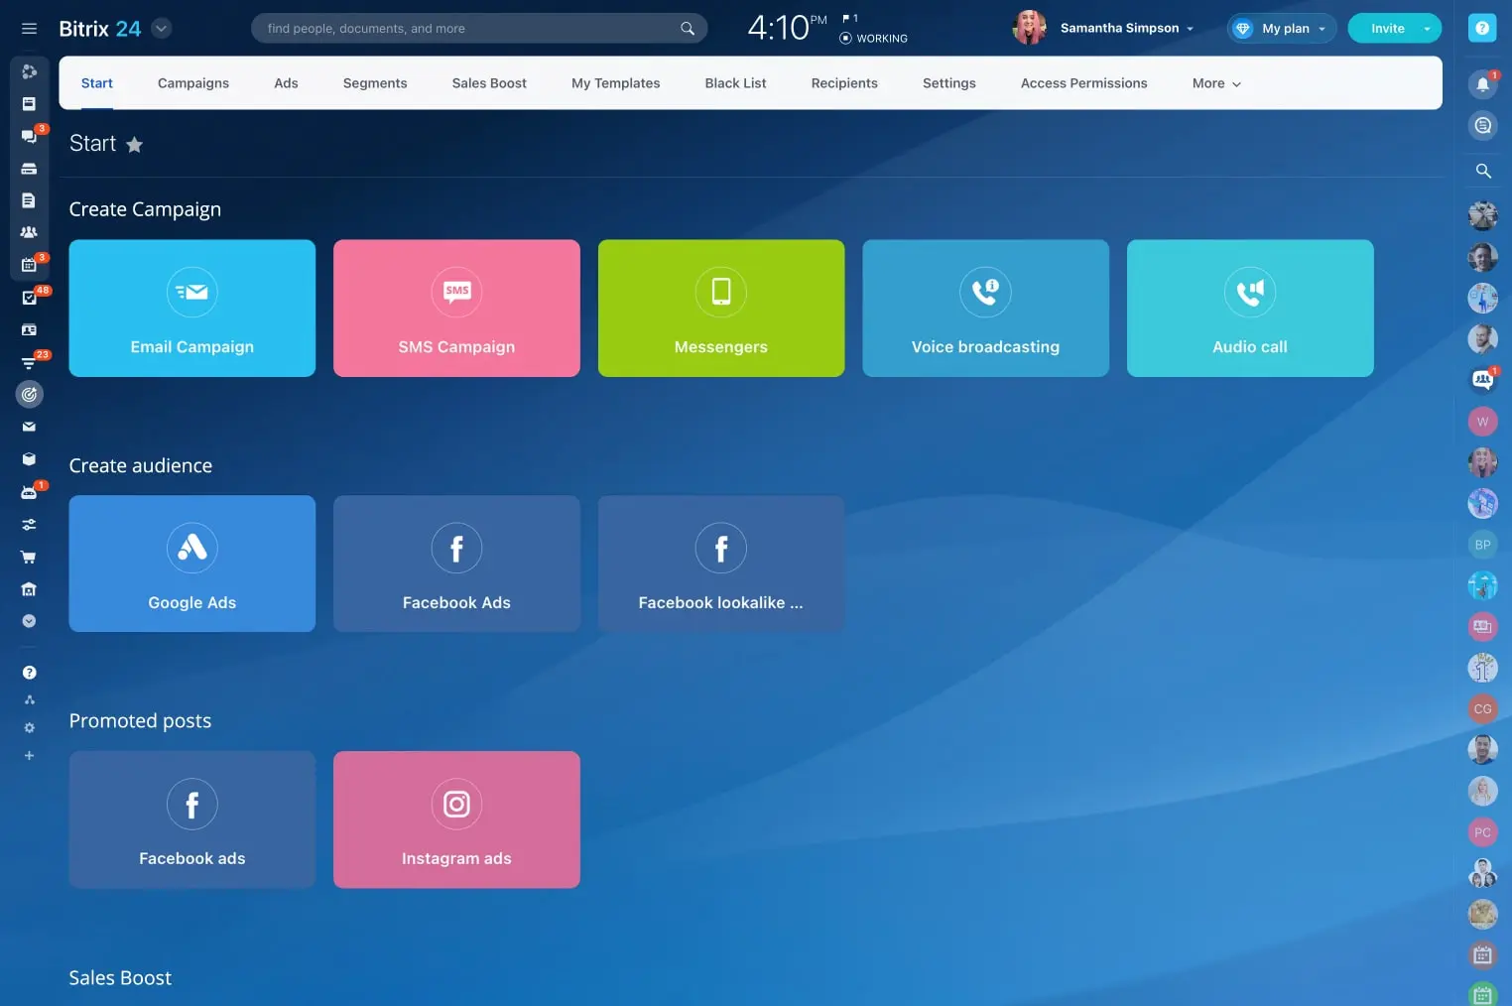The image size is (1512, 1006).
Task: Click the robot icon in left sidebar
Action: [29, 492]
